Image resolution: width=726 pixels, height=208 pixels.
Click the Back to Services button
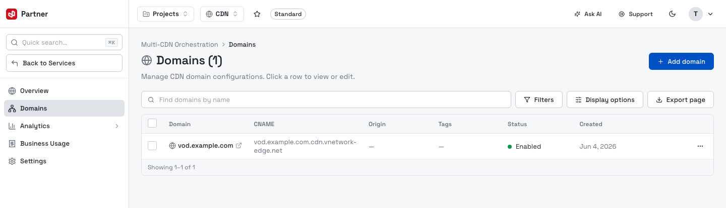click(64, 63)
